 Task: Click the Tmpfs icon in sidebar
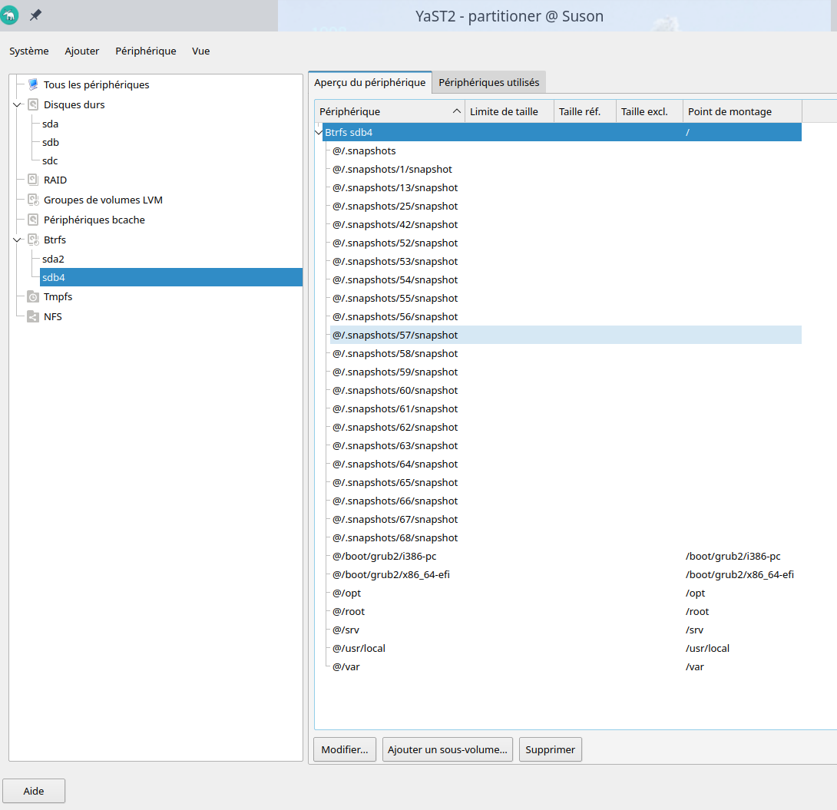pyautogui.click(x=33, y=296)
